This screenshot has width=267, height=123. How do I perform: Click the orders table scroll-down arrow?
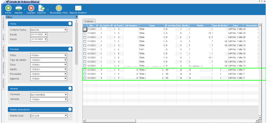pos(260,117)
